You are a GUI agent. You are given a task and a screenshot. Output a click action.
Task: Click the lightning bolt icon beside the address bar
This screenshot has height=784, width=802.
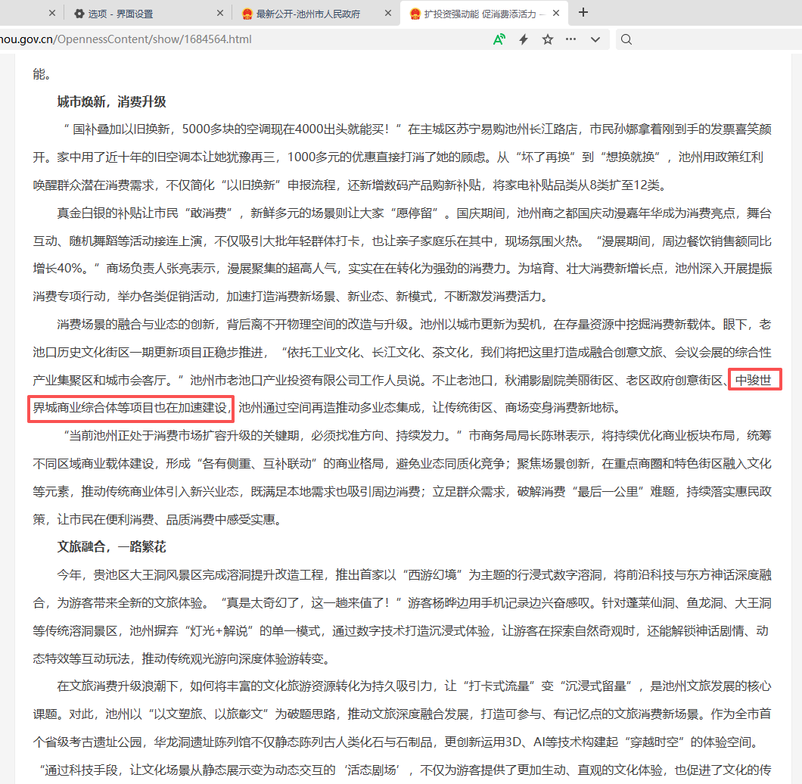(524, 39)
